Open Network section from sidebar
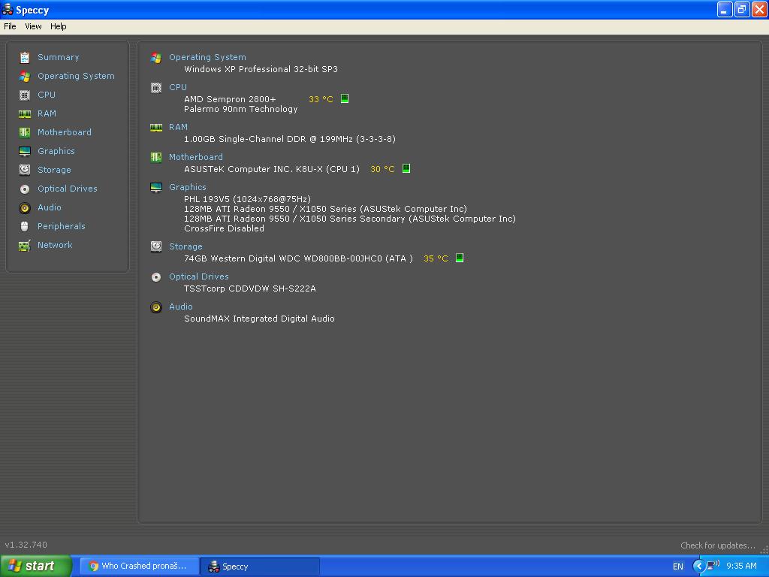Viewport: 769px width, 577px height. click(54, 245)
